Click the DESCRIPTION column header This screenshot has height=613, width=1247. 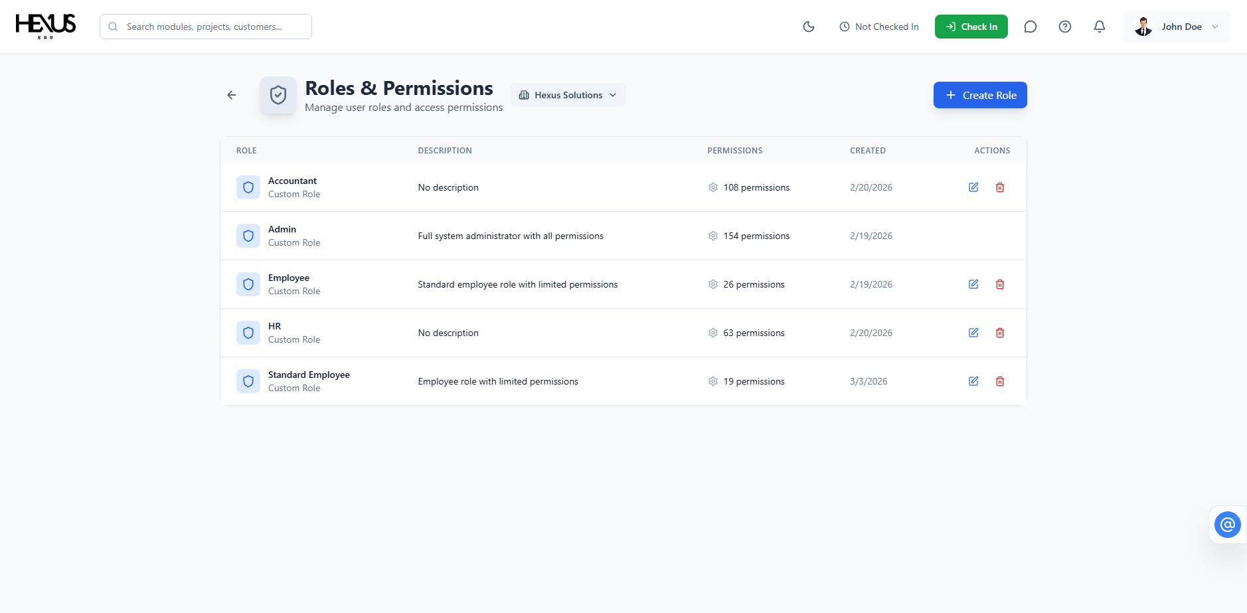click(445, 151)
